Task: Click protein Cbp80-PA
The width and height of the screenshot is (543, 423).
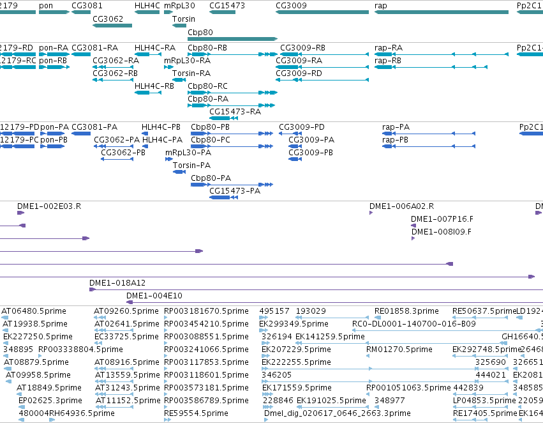Action: click(211, 178)
